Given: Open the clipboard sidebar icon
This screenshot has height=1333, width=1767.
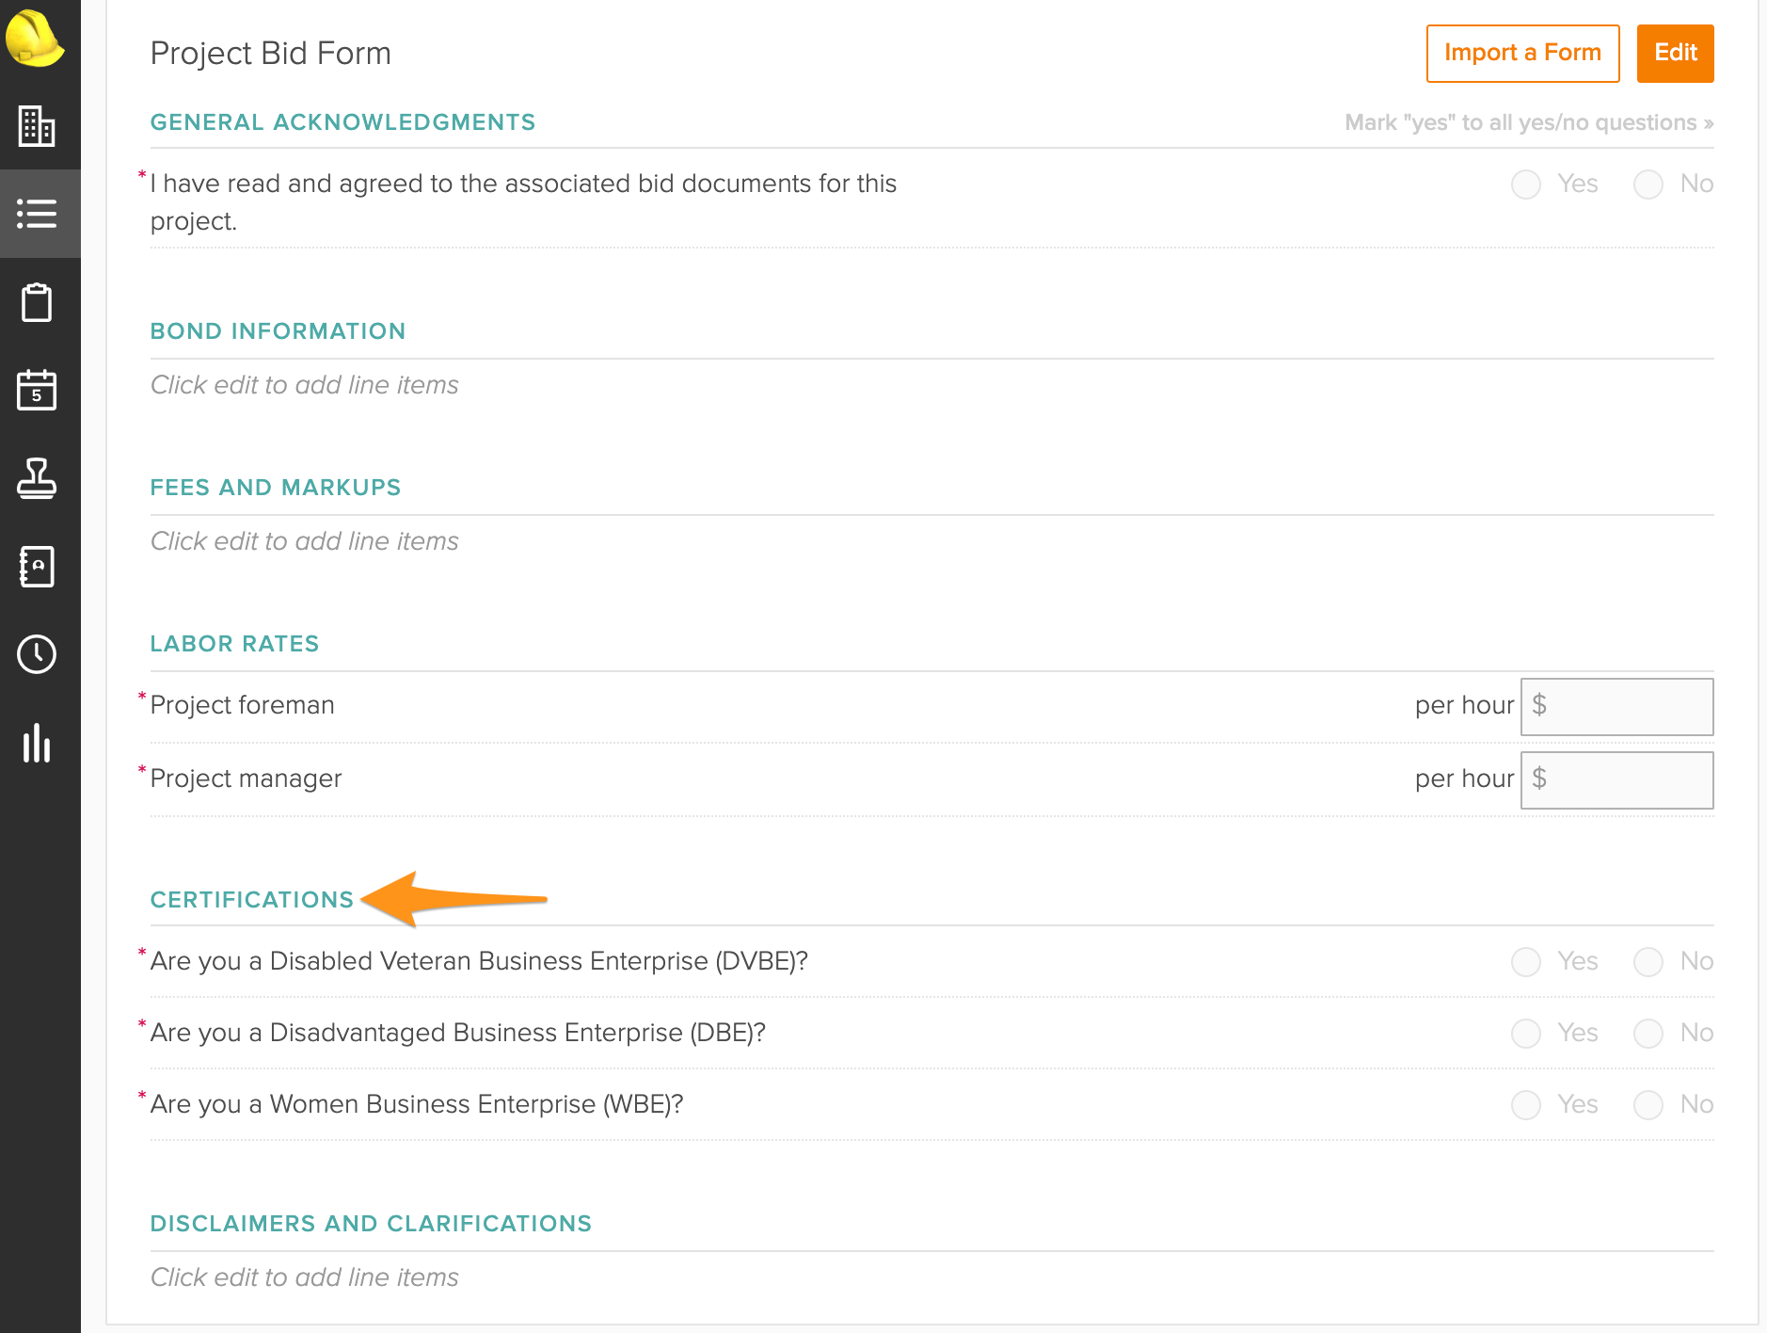Looking at the screenshot, I should point(37,302).
